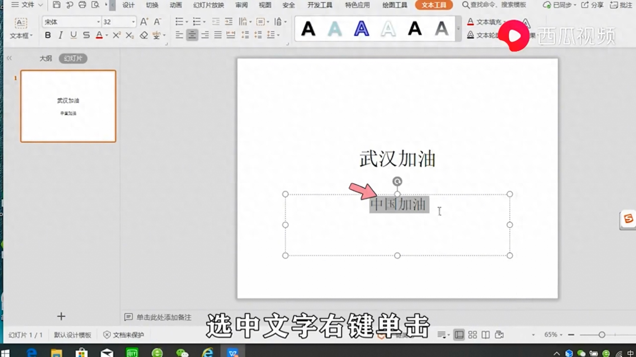This screenshot has width=636, height=357.
Task: Start slideshow from the status bar icon
Action: (x=500, y=335)
